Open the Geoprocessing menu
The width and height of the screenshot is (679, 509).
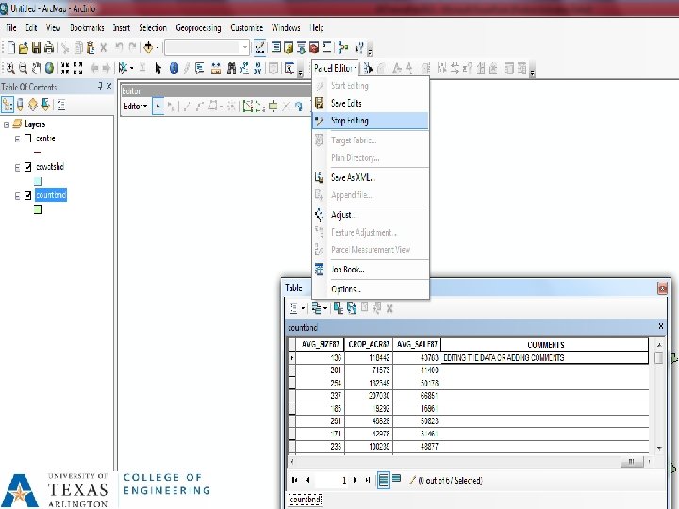pyautogui.click(x=198, y=27)
